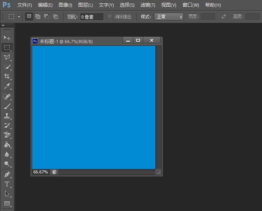Select the Pen tool

[x=7, y=174]
